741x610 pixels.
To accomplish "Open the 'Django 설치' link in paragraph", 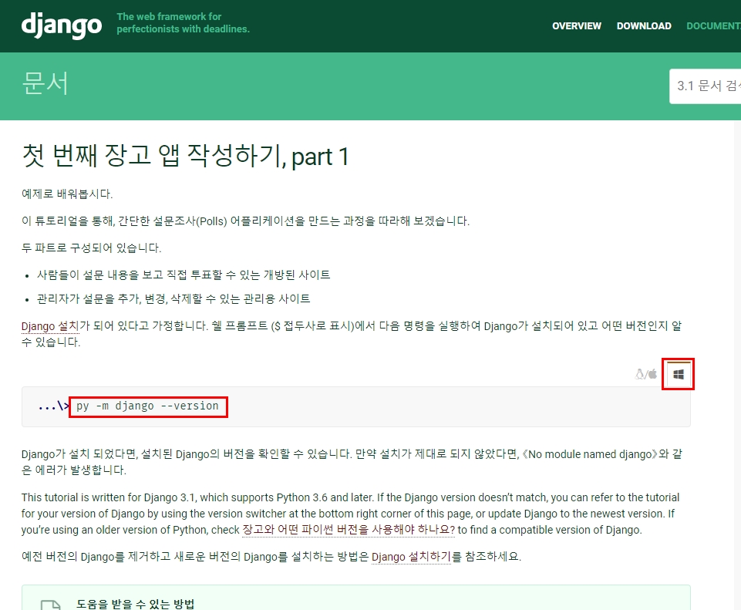I will tap(50, 326).
